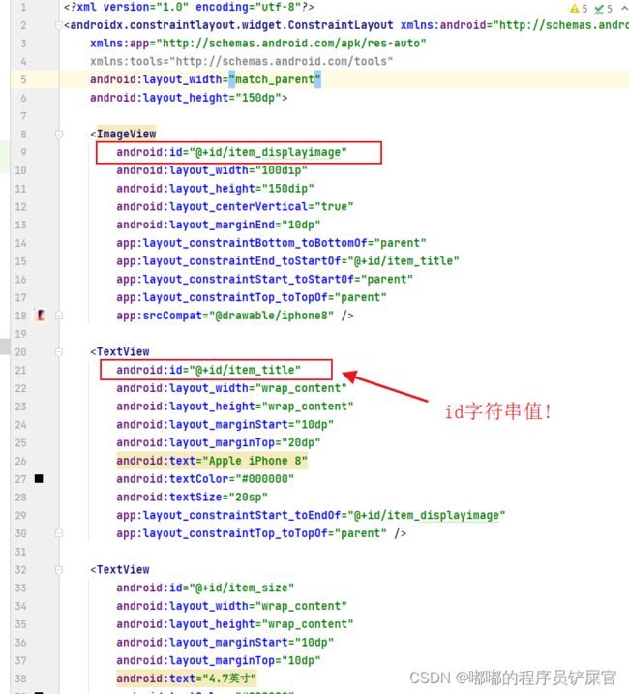Viewport: 629px width, 694px height.
Task: Click line number 38 in the gutter
Action: [x=20, y=679]
